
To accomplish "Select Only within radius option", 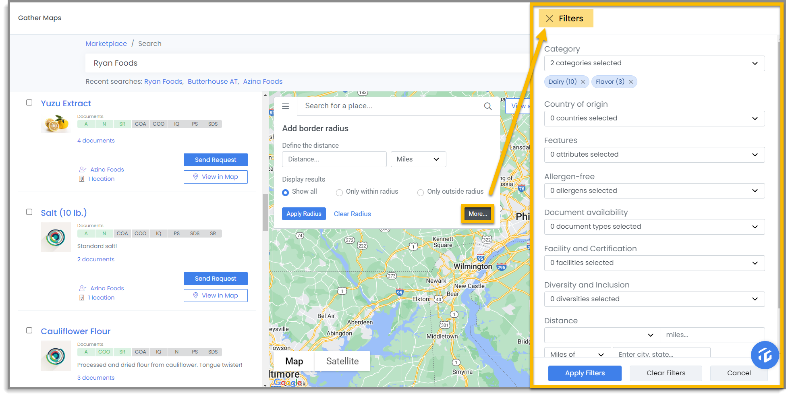I will tap(339, 192).
